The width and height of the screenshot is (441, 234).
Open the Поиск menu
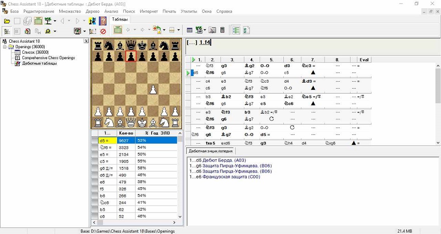pos(129,11)
